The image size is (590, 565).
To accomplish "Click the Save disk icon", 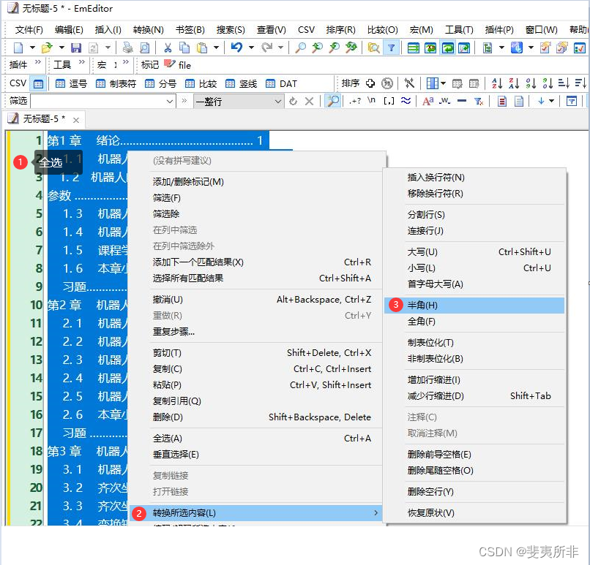I will point(76,48).
